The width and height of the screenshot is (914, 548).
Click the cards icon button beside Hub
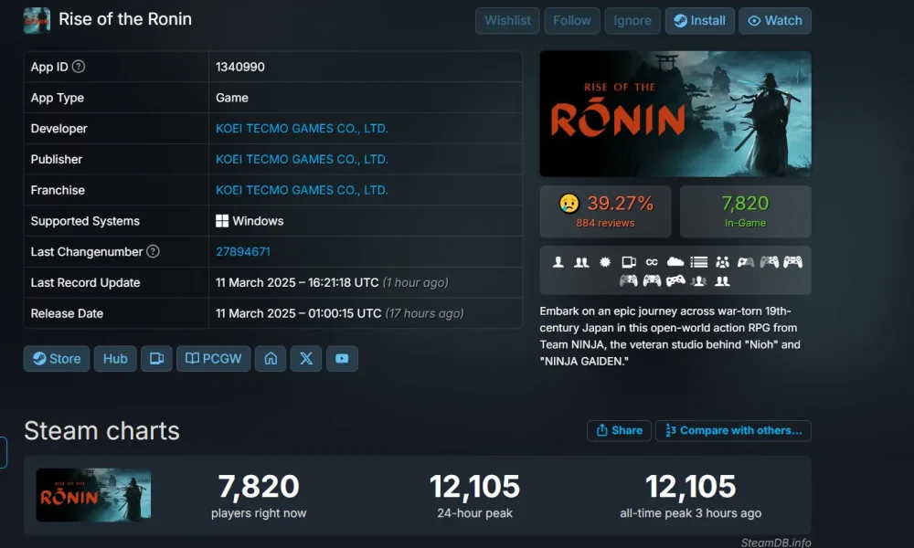click(x=156, y=359)
